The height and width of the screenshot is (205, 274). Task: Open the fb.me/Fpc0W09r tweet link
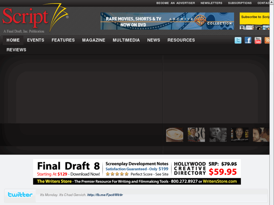(105, 195)
